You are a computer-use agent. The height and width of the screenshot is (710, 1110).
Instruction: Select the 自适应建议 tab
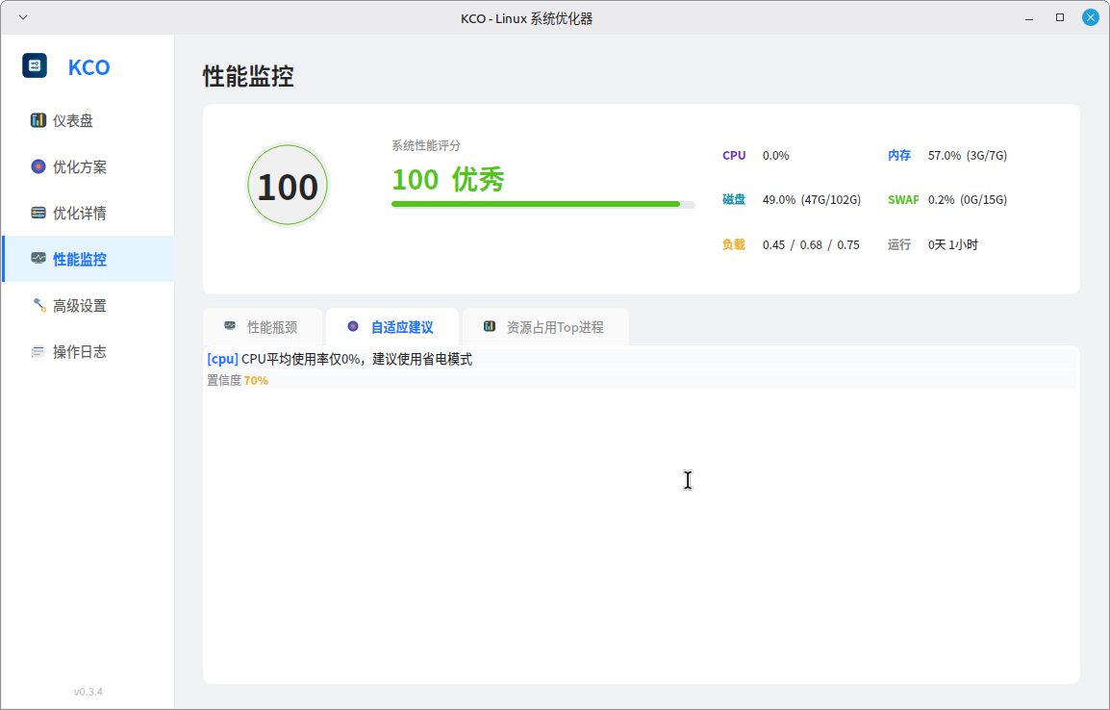pos(392,327)
